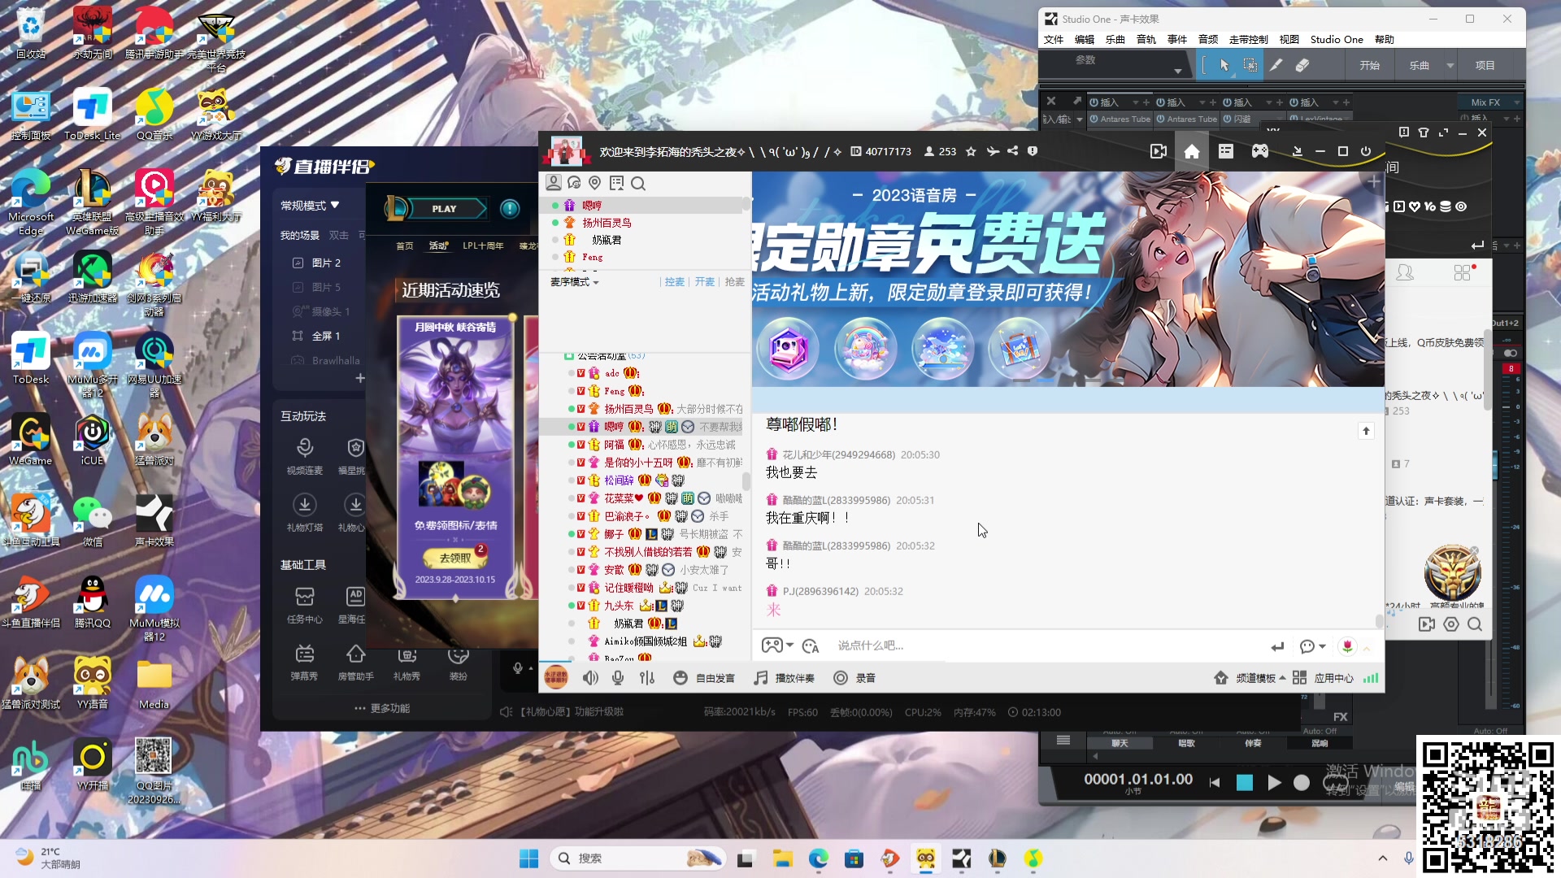The width and height of the screenshot is (1561, 878).
Task: Open the 视图 menu in Studio One
Action: point(1289,40)
